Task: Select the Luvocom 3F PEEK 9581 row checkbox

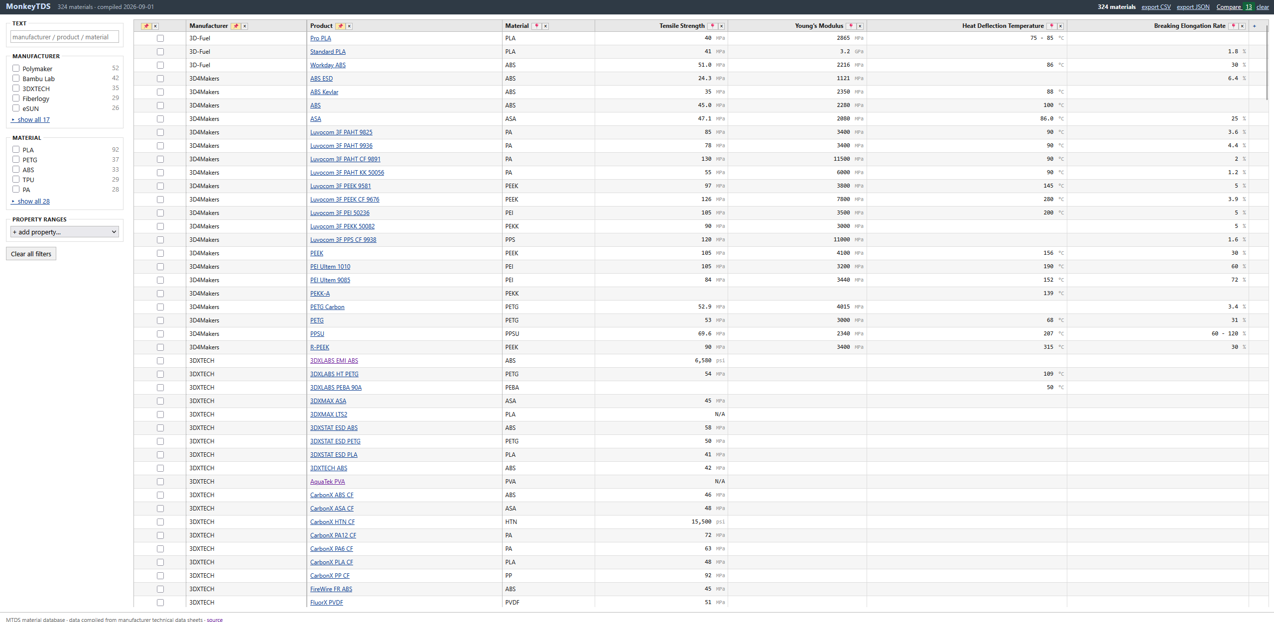Action: click(160, 186)
